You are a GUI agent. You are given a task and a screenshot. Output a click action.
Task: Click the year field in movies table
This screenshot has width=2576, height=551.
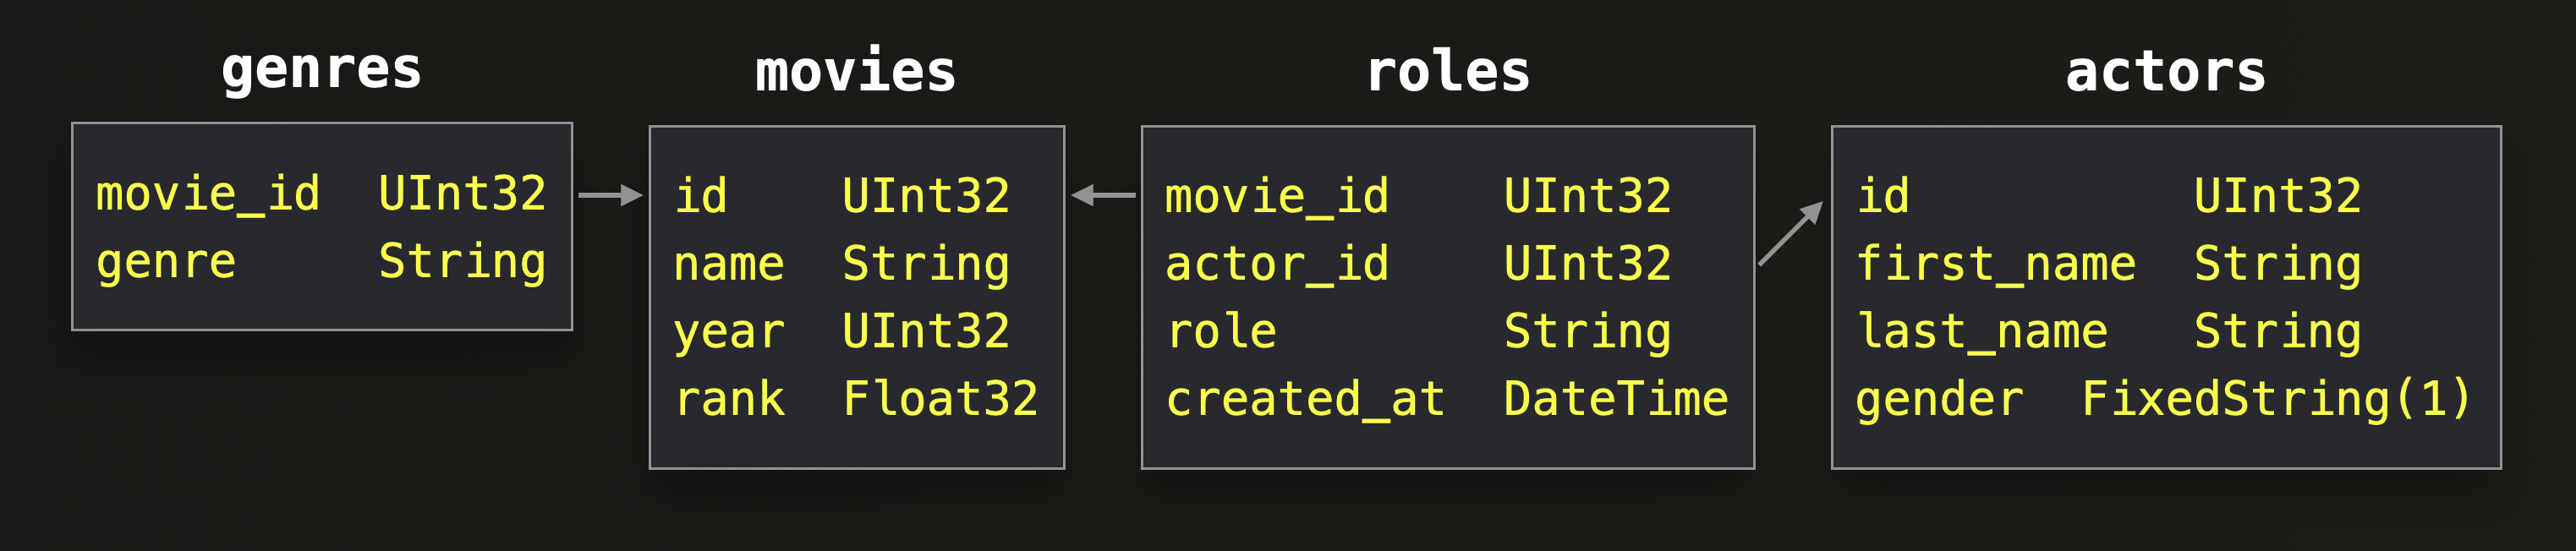pyautogui.click(x=729, y=331)
